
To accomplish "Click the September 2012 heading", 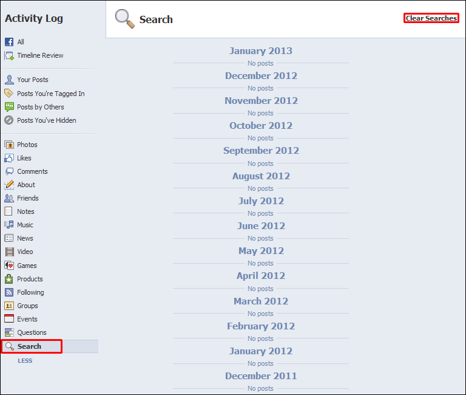I will click(261, 151).
